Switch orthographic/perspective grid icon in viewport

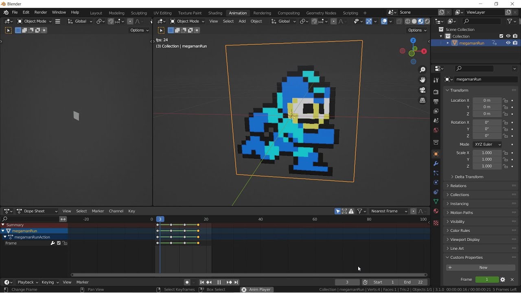[x=422, y=100]
